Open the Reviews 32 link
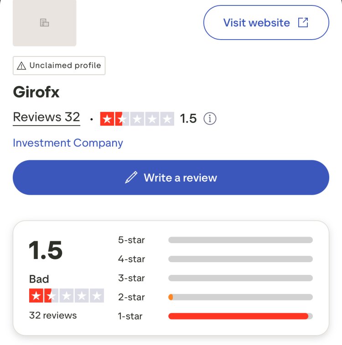The image size is (342, 345). click(x=47, y=117)
